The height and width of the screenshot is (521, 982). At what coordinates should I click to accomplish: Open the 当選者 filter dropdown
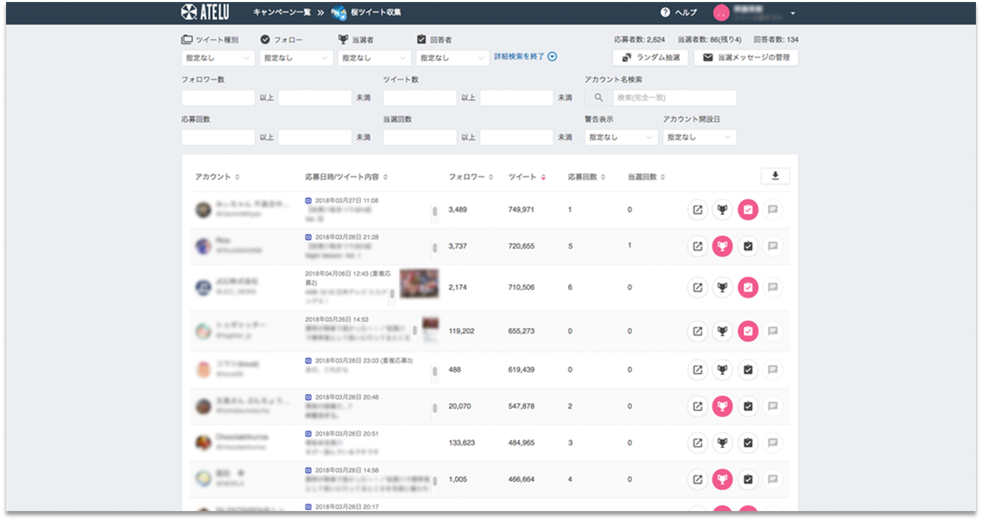pyautogui.click(x=375, y=58)
